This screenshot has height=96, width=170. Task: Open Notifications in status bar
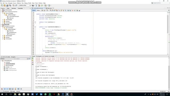(6, 91)
